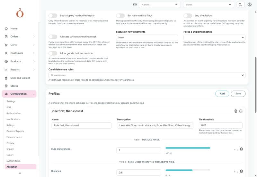Delete the Rule preferences row
Viewport: 257px width, 177px height.
click(242, 149)
